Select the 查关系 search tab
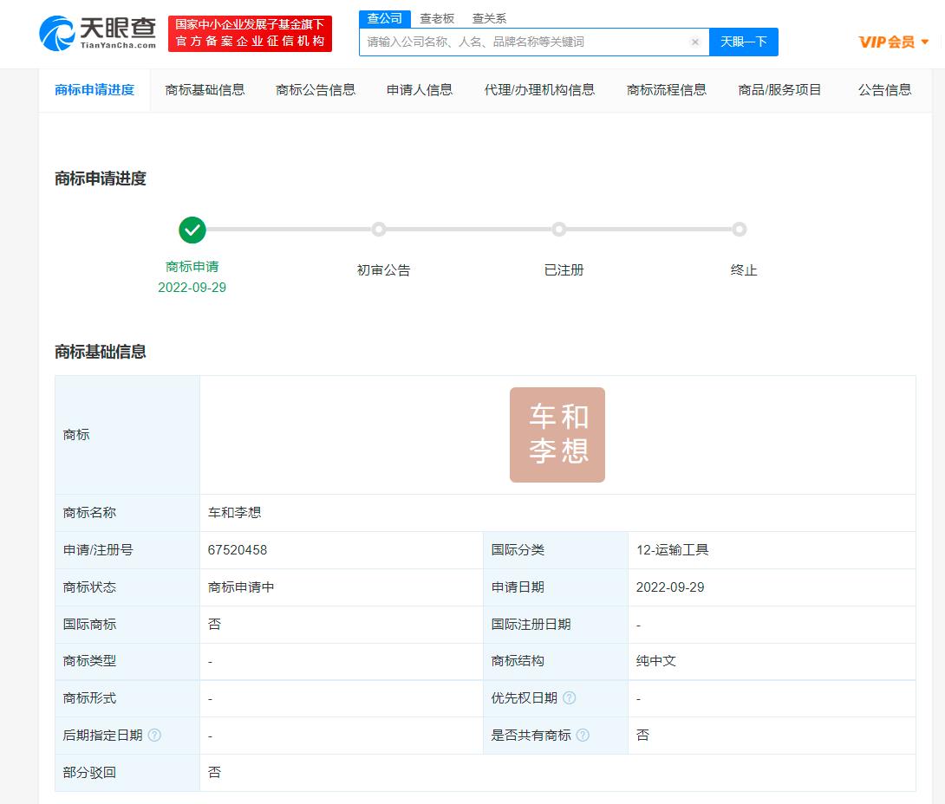Viewport: 945px width, 804px height. tap(490, 18)
